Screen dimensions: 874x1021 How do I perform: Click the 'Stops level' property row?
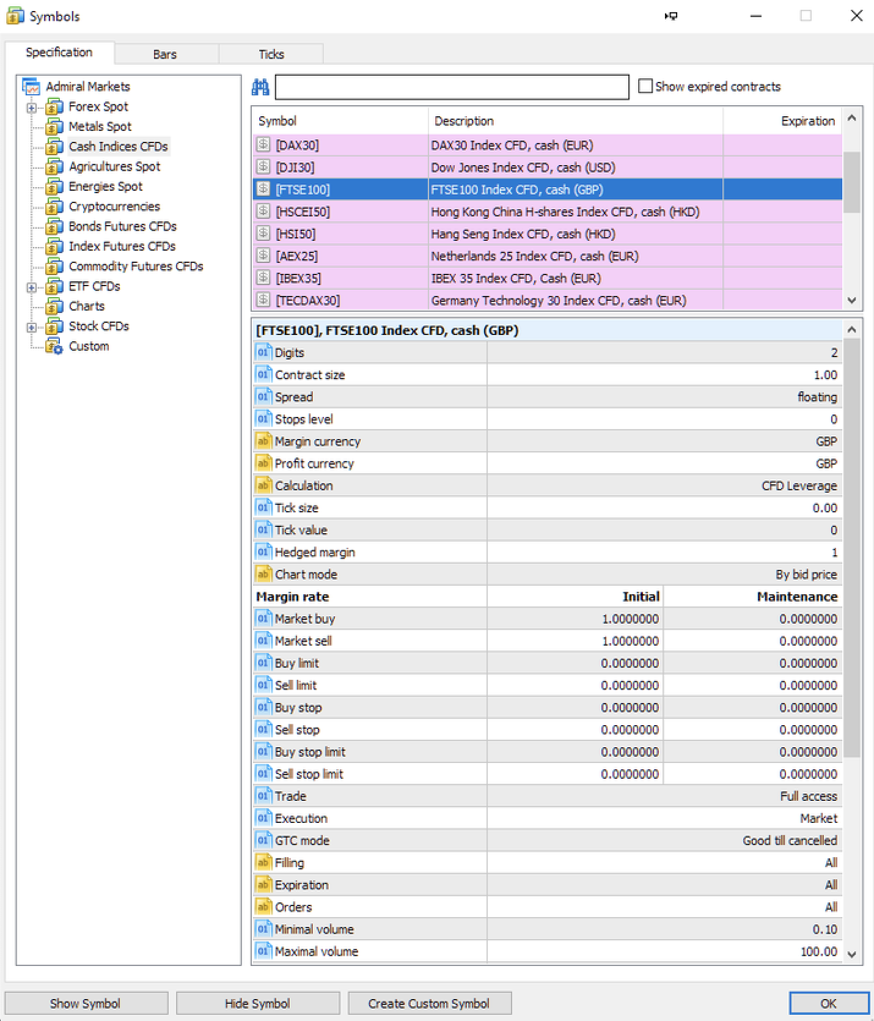(x=548, y=419)
